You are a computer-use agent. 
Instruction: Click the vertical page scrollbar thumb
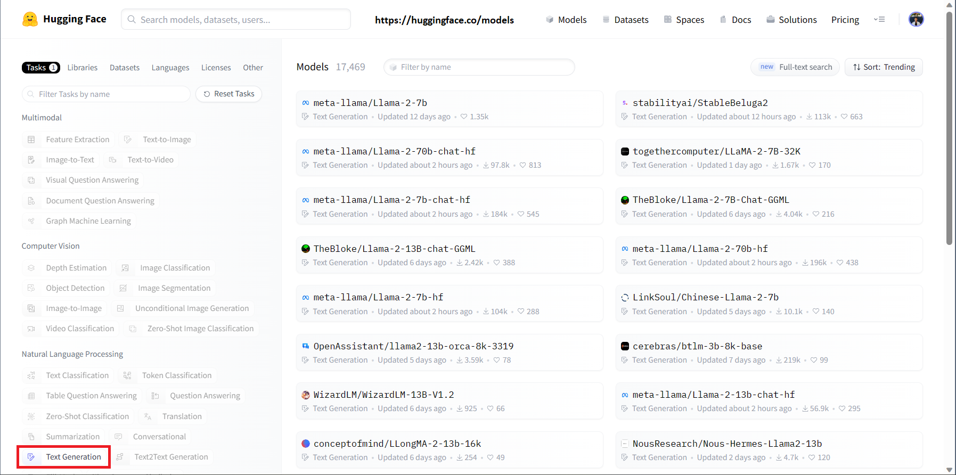point(949,128)
